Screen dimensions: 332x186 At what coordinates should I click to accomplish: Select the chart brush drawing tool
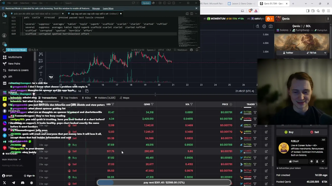coord(41,67)
